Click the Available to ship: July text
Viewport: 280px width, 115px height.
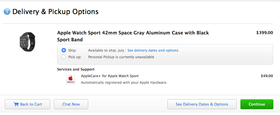[x=106, y=50]
